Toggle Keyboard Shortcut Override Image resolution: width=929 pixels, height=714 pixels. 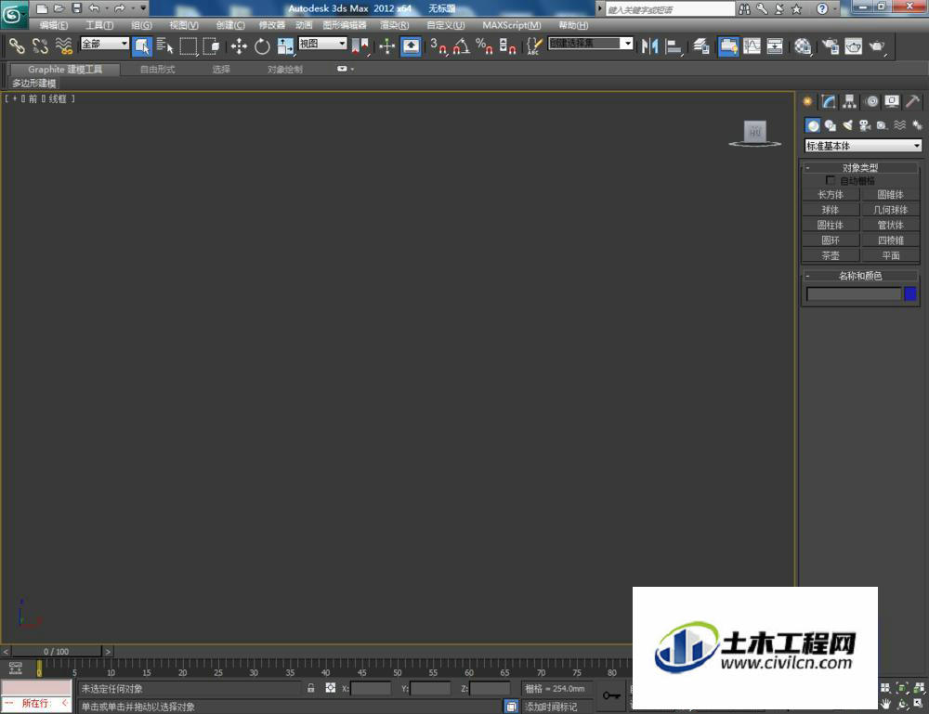coord(411,45)
